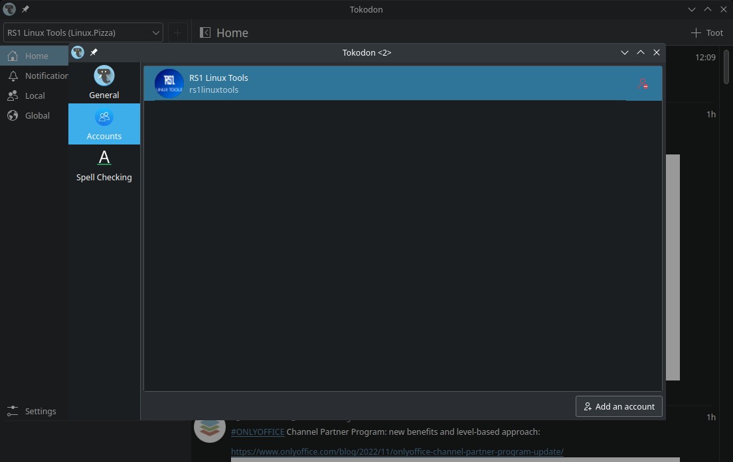Click the pin icon in main Tokodon title bar

click(x=25, y=9)
